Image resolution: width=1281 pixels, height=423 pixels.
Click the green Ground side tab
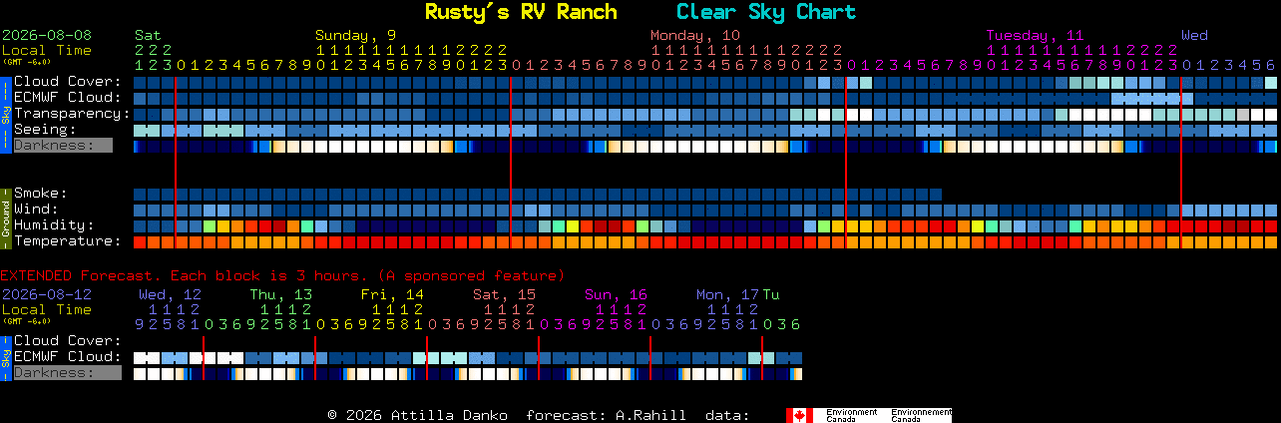5,217
